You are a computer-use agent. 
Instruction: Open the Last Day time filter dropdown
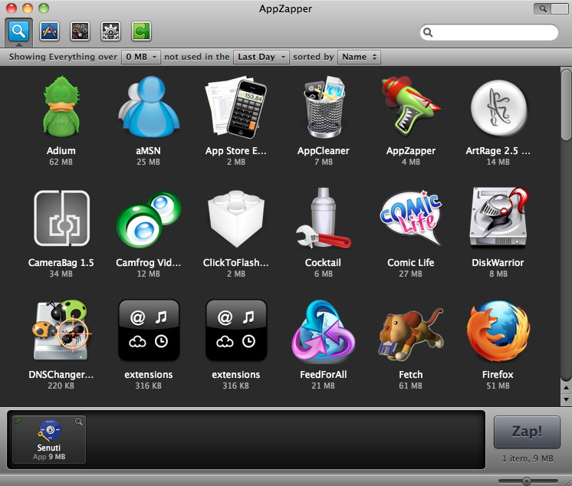[261, 57]
